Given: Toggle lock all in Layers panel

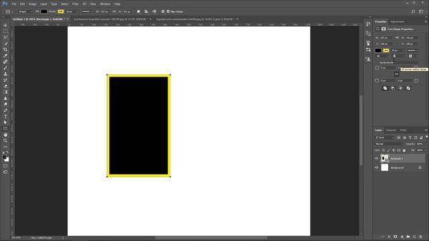Looking at the screenshot, I should click(x=404, y=150).
